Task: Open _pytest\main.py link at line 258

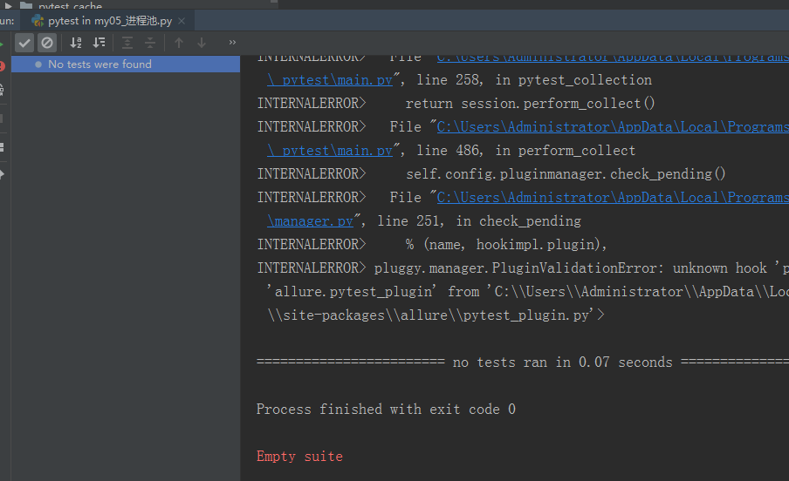Action: click(x=330, y=80)
